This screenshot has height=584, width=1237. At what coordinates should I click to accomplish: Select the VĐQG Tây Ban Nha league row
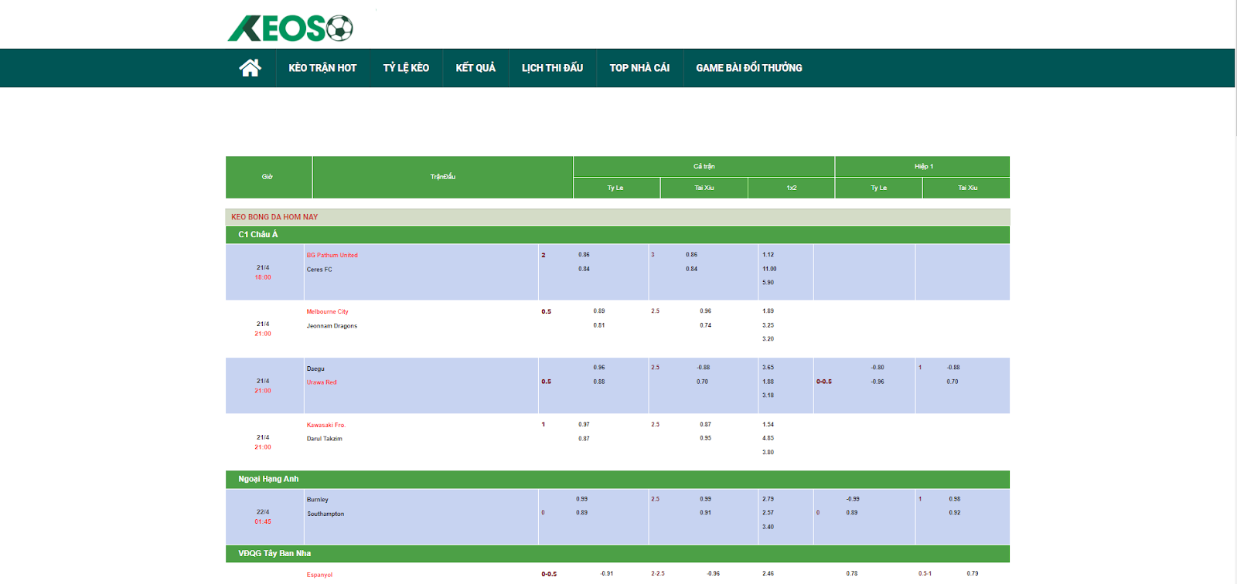pyautogui.click(x=618, y=554)
